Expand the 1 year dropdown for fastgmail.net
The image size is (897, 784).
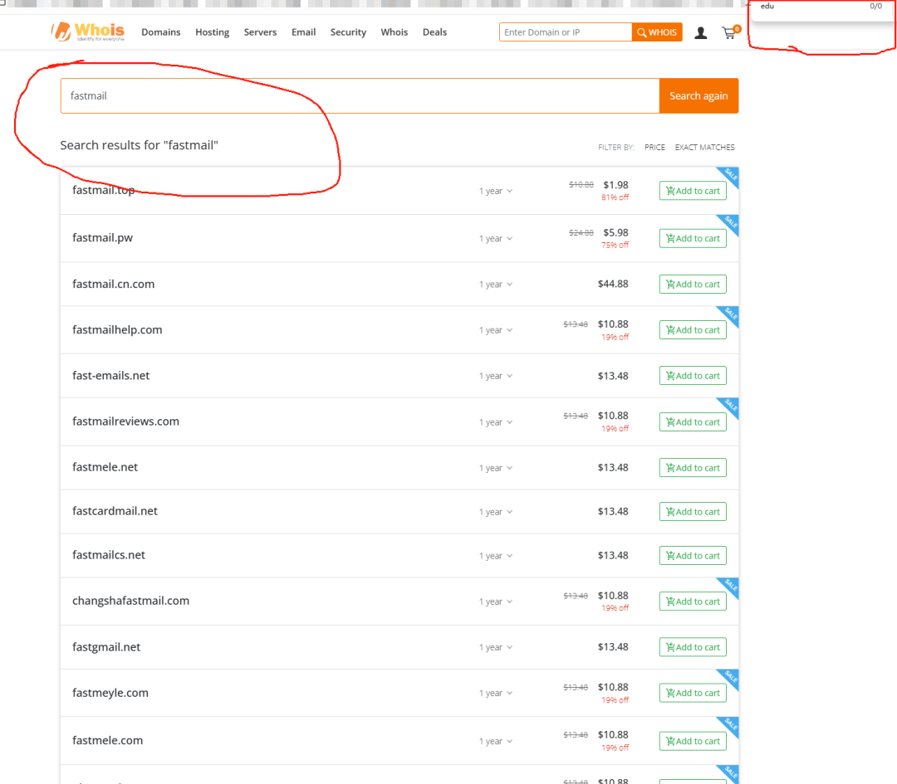click(495, 648)
